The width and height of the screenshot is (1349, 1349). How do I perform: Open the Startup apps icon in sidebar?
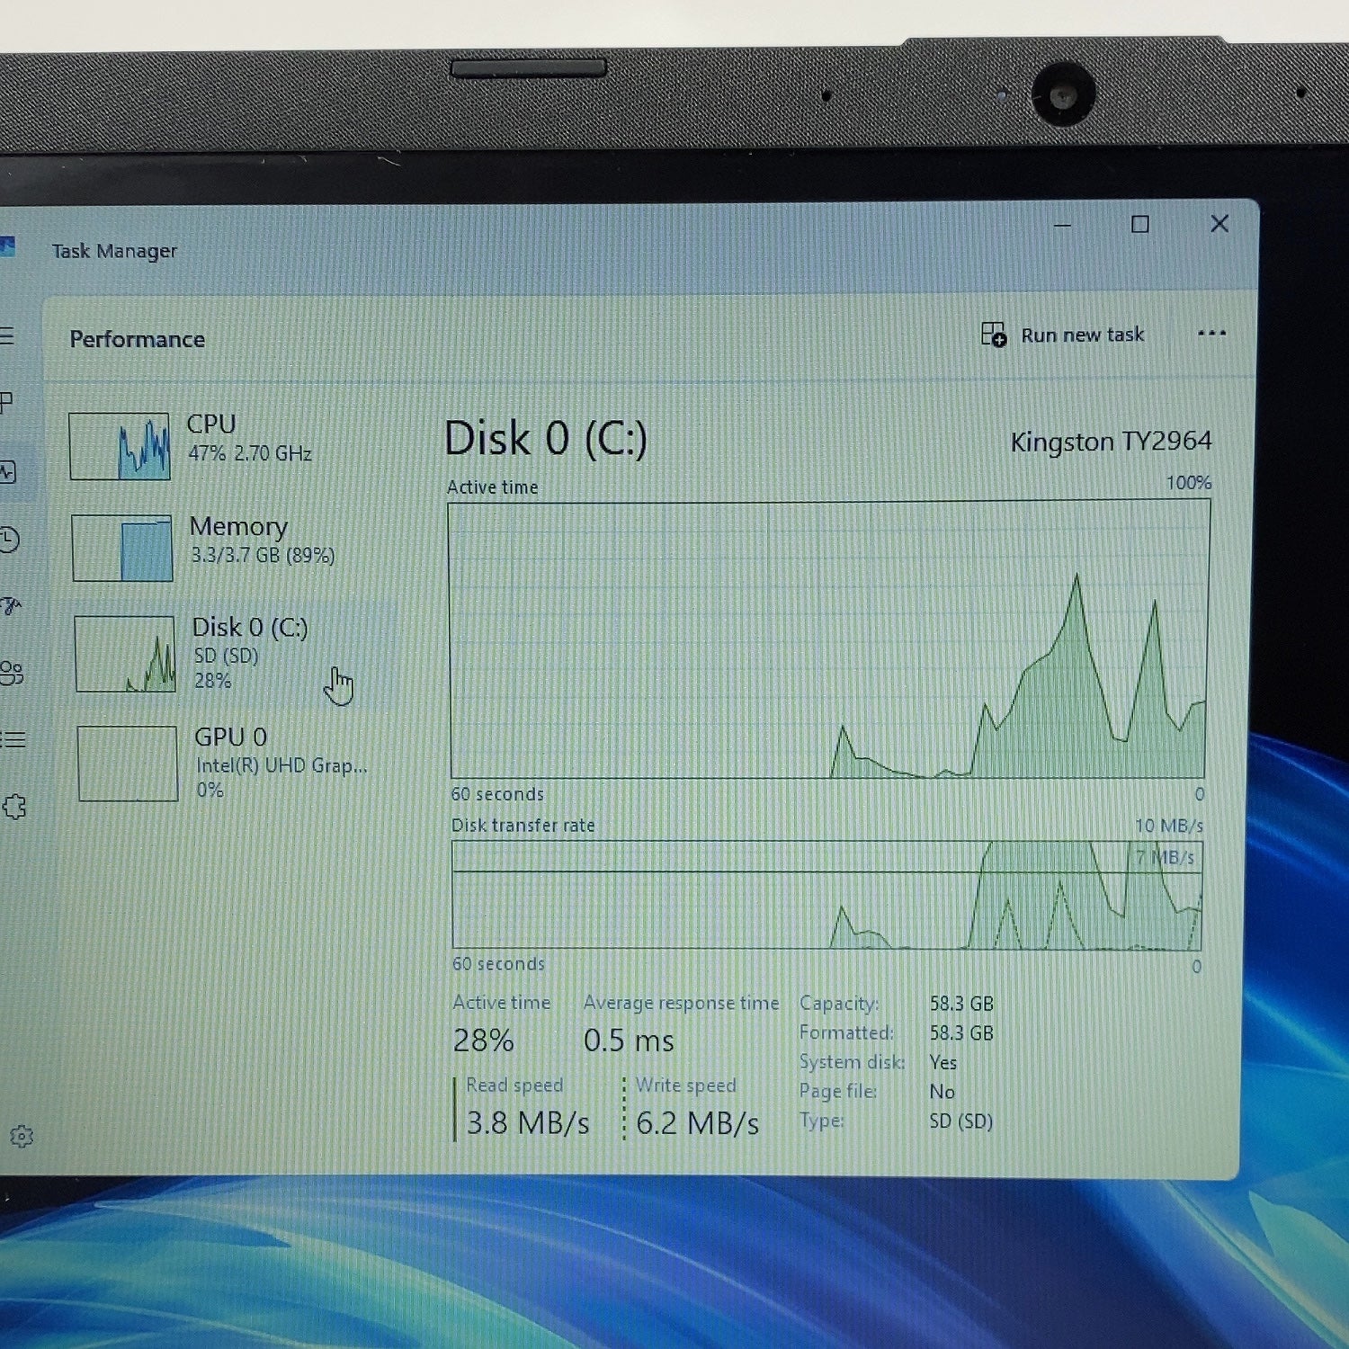click(9, 606)
